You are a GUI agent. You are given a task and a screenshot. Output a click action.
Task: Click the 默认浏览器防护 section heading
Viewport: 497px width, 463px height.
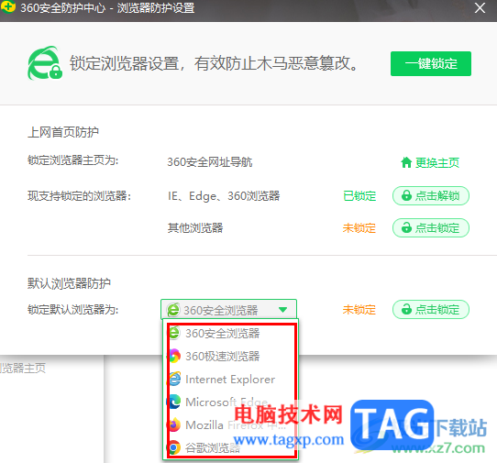(x=69, y=283)
